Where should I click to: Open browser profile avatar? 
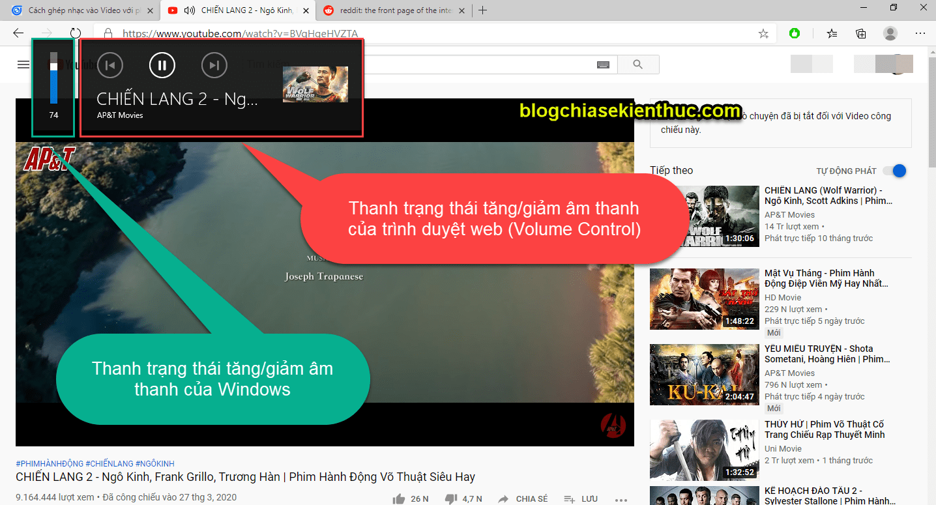tap(890, 33)
